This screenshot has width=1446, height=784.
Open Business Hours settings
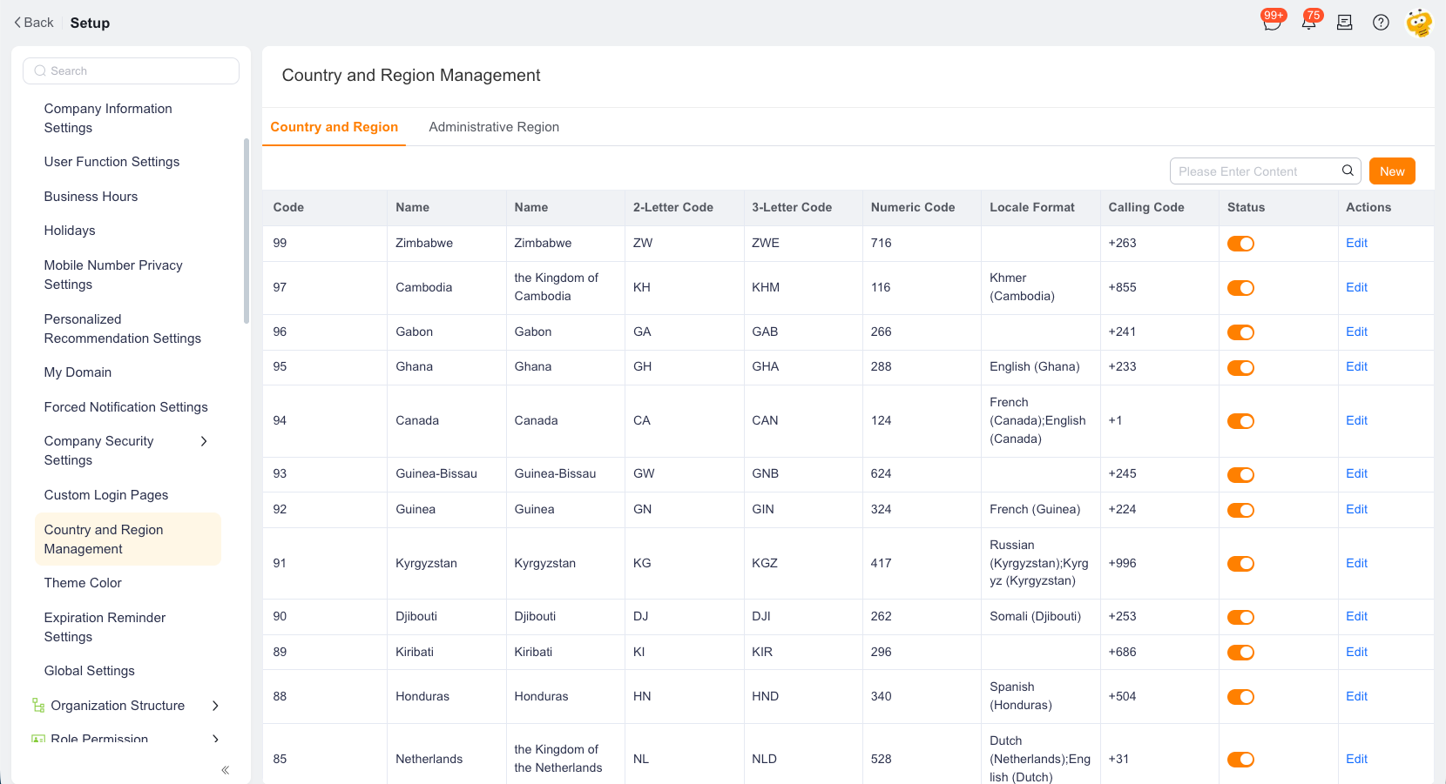tap(91, 197)
